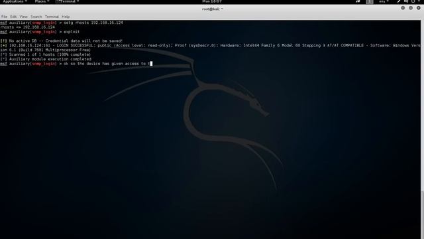Open the Search menu
Image resolution: width=424 pixels, height=239 pixels.
[36, 17]
